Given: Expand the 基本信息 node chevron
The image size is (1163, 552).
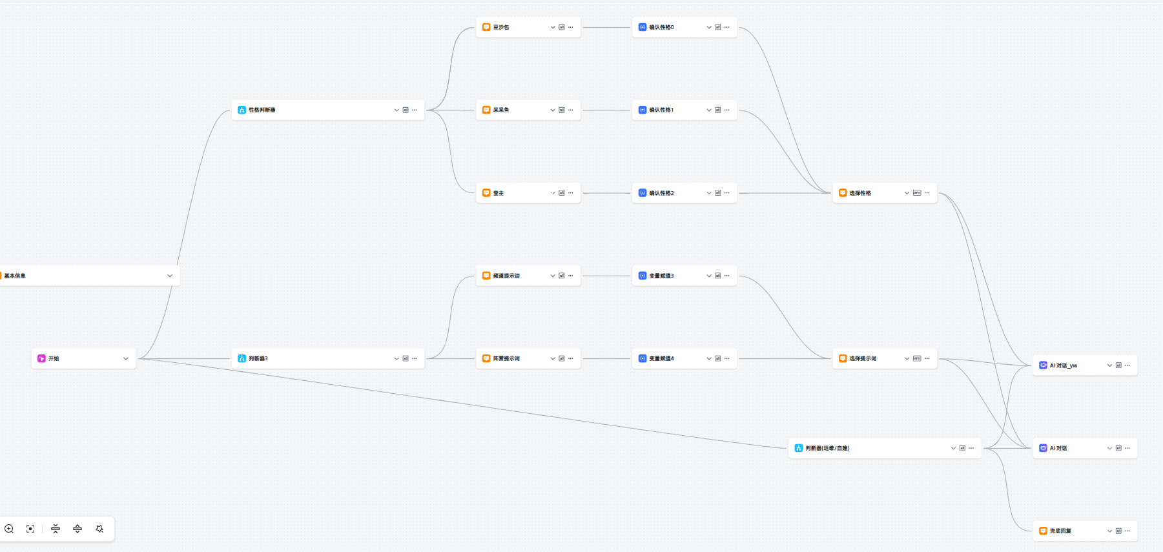Looking at the screenshot, I should coord(170,276).
